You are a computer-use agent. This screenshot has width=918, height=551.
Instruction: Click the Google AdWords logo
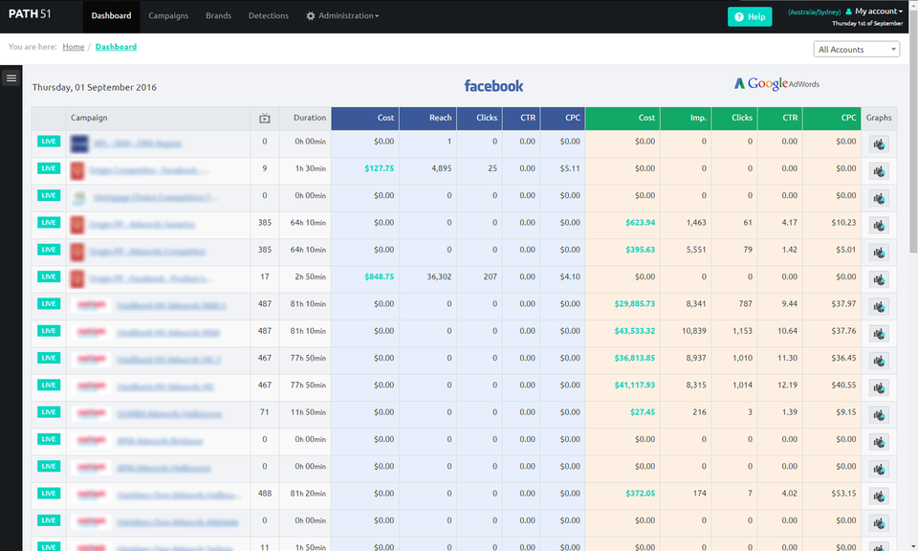point(776,83)
